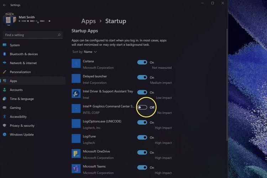This screenshot has height=178, width=267.
Task: Click the Windows Update sidebar icon
Action: pyautogui.click(x=5, y=135)
